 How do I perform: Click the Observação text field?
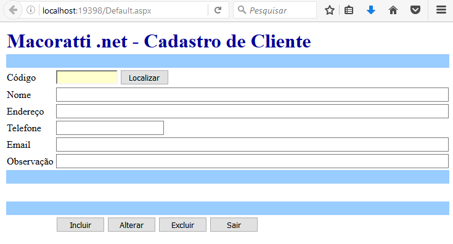point(252,161)
